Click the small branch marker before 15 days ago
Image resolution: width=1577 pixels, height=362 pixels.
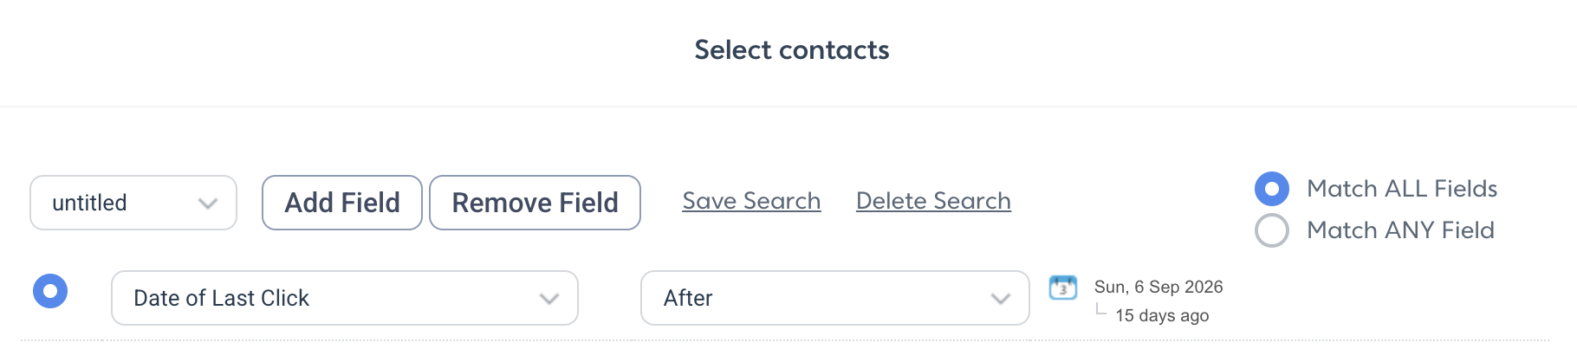[x=1100, y=309]
